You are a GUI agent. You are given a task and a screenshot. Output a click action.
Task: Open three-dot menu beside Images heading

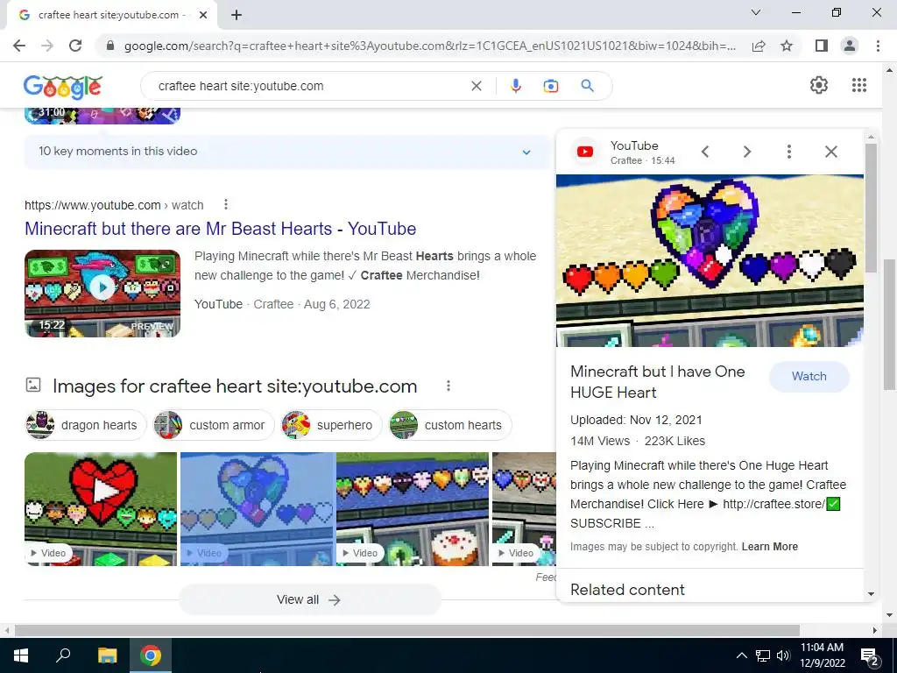[x=448, y=386]
